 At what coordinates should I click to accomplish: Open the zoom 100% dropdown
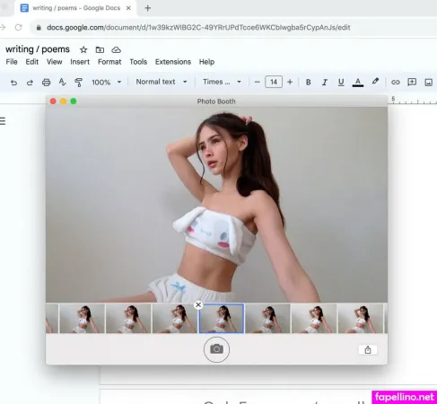(x=106, y=83)
